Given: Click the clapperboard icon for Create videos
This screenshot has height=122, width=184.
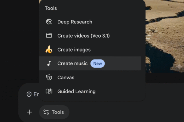Looking at the screenshot, I should (49, 36).
